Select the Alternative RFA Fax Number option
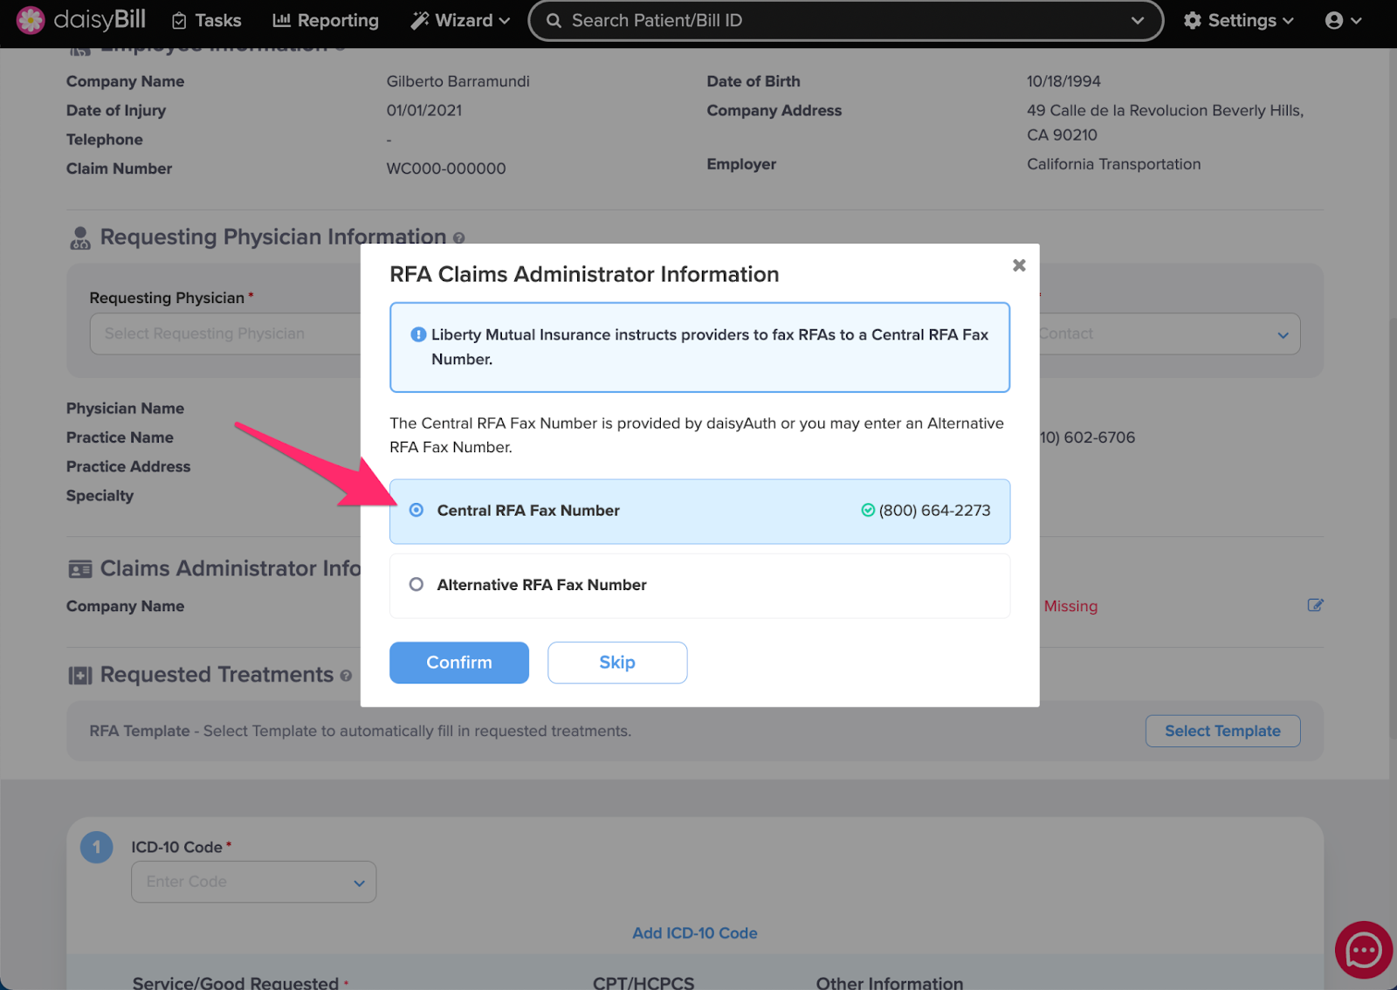The height and width of the screenshot is (990, 1397). click(x=699, y=585)
